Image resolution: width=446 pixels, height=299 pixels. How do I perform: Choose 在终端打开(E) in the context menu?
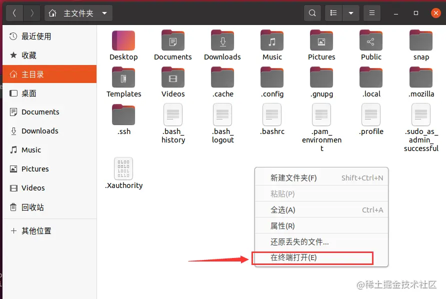click(x=321, y=257)
